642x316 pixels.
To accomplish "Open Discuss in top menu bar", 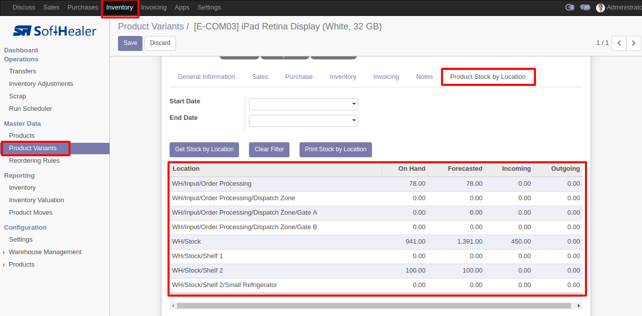I will [x=23, y=7].
